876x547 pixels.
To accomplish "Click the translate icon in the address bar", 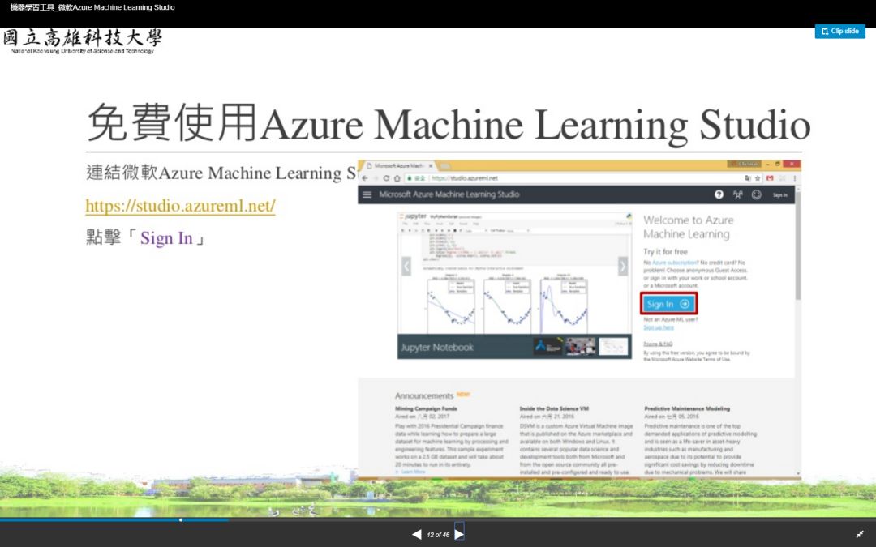I will click(x=748, y=178).
